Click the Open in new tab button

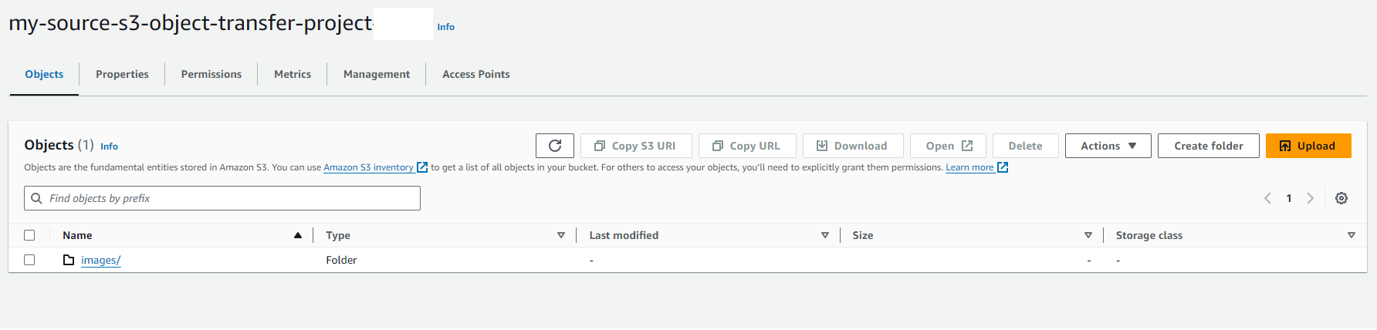[x=948, y=146]
